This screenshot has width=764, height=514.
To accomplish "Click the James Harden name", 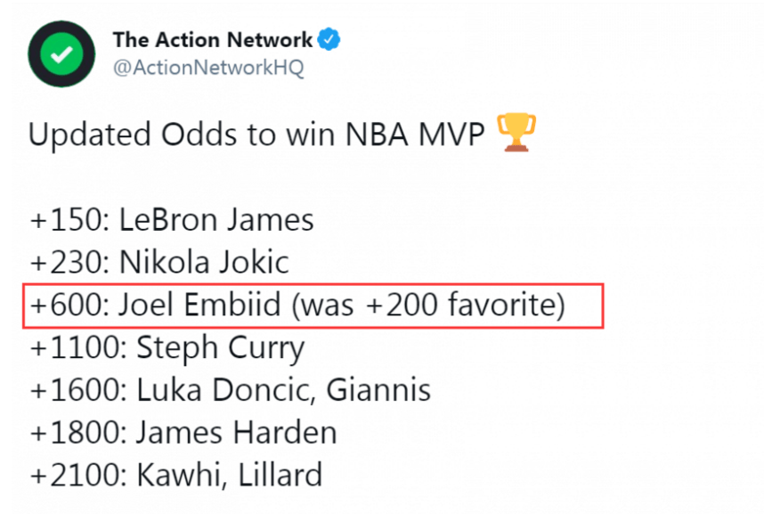I will (x=236, y=432).
